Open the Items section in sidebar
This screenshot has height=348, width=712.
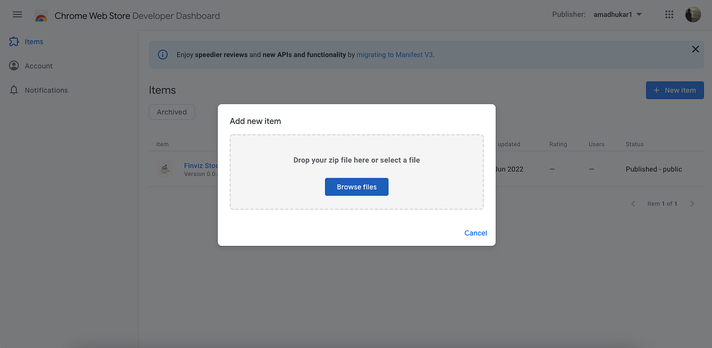click(x=34, y=42)
